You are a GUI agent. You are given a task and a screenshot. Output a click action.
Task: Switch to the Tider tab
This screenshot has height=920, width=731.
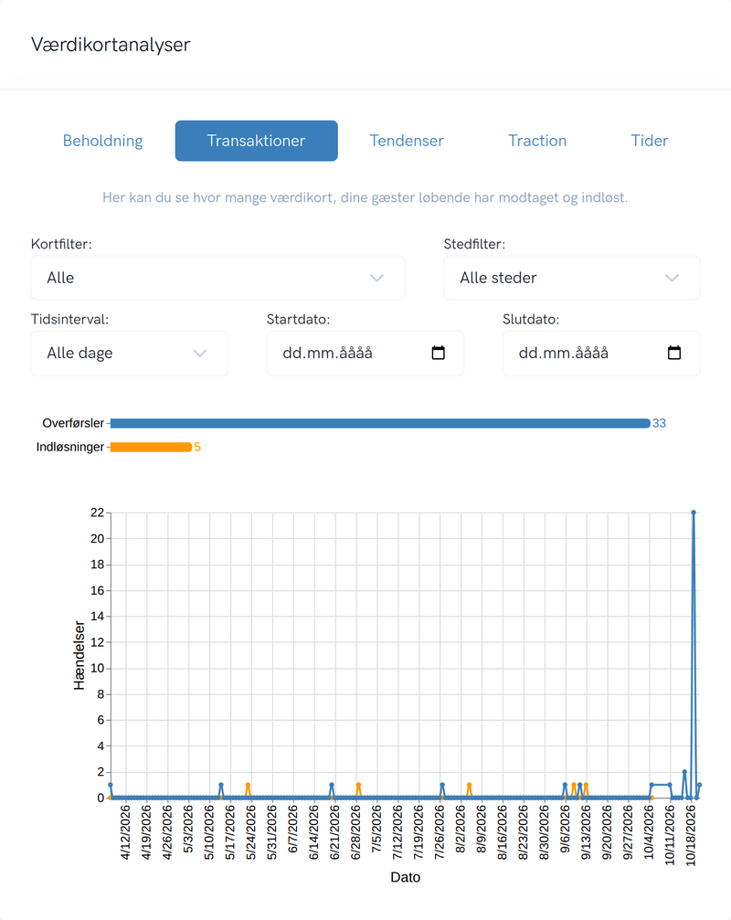point(650,141)
